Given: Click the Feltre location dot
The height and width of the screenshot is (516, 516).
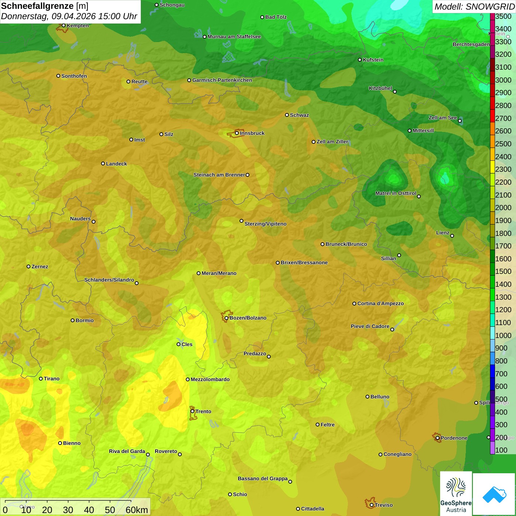Looking at the screenshot, I should pyautogui.click(x=317, y=425).
